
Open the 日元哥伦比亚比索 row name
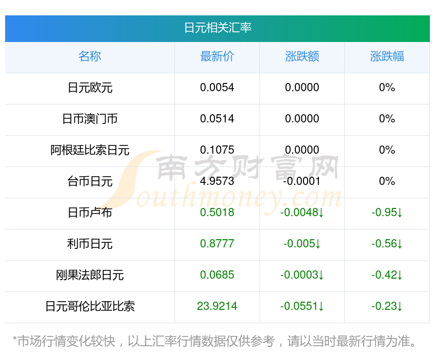(90, 306)
